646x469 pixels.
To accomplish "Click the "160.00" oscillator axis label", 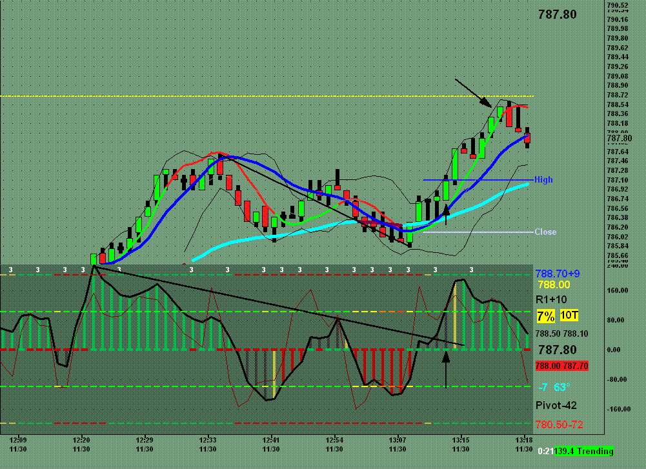I will pyautogui.click(x=618, y=290).
